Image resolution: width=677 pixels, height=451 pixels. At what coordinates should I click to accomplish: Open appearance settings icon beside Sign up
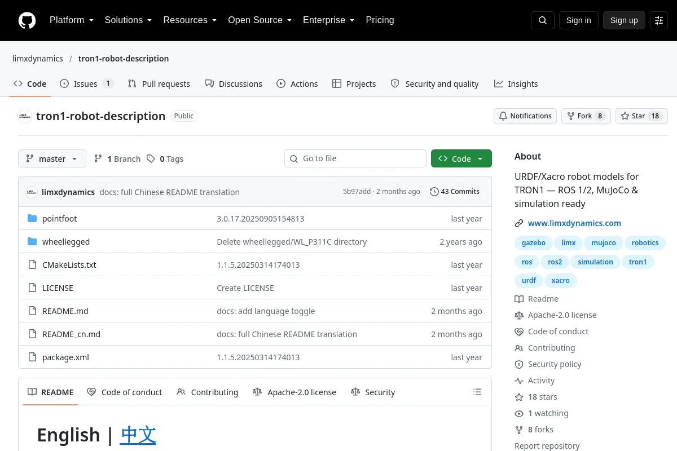point(659,20)
